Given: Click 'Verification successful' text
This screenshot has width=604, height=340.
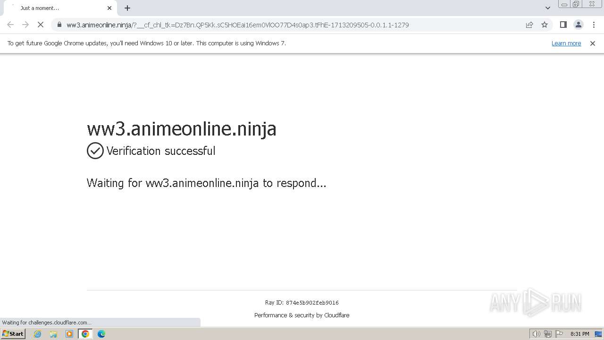Looking at the screenshot, I should 161,151.
